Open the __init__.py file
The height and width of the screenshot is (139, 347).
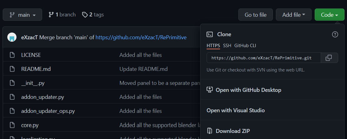pyautogui.click(x=33, y=83)
